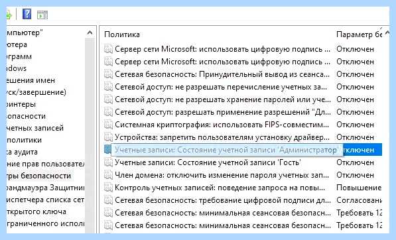Select policy 'Устройства: запретить пользователям установку драйвер'

click(222, 137)
